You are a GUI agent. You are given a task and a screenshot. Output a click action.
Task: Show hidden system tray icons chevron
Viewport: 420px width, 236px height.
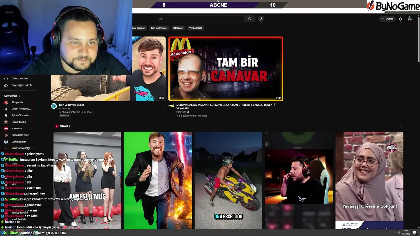pyautogui.click(x=394, y=233)
